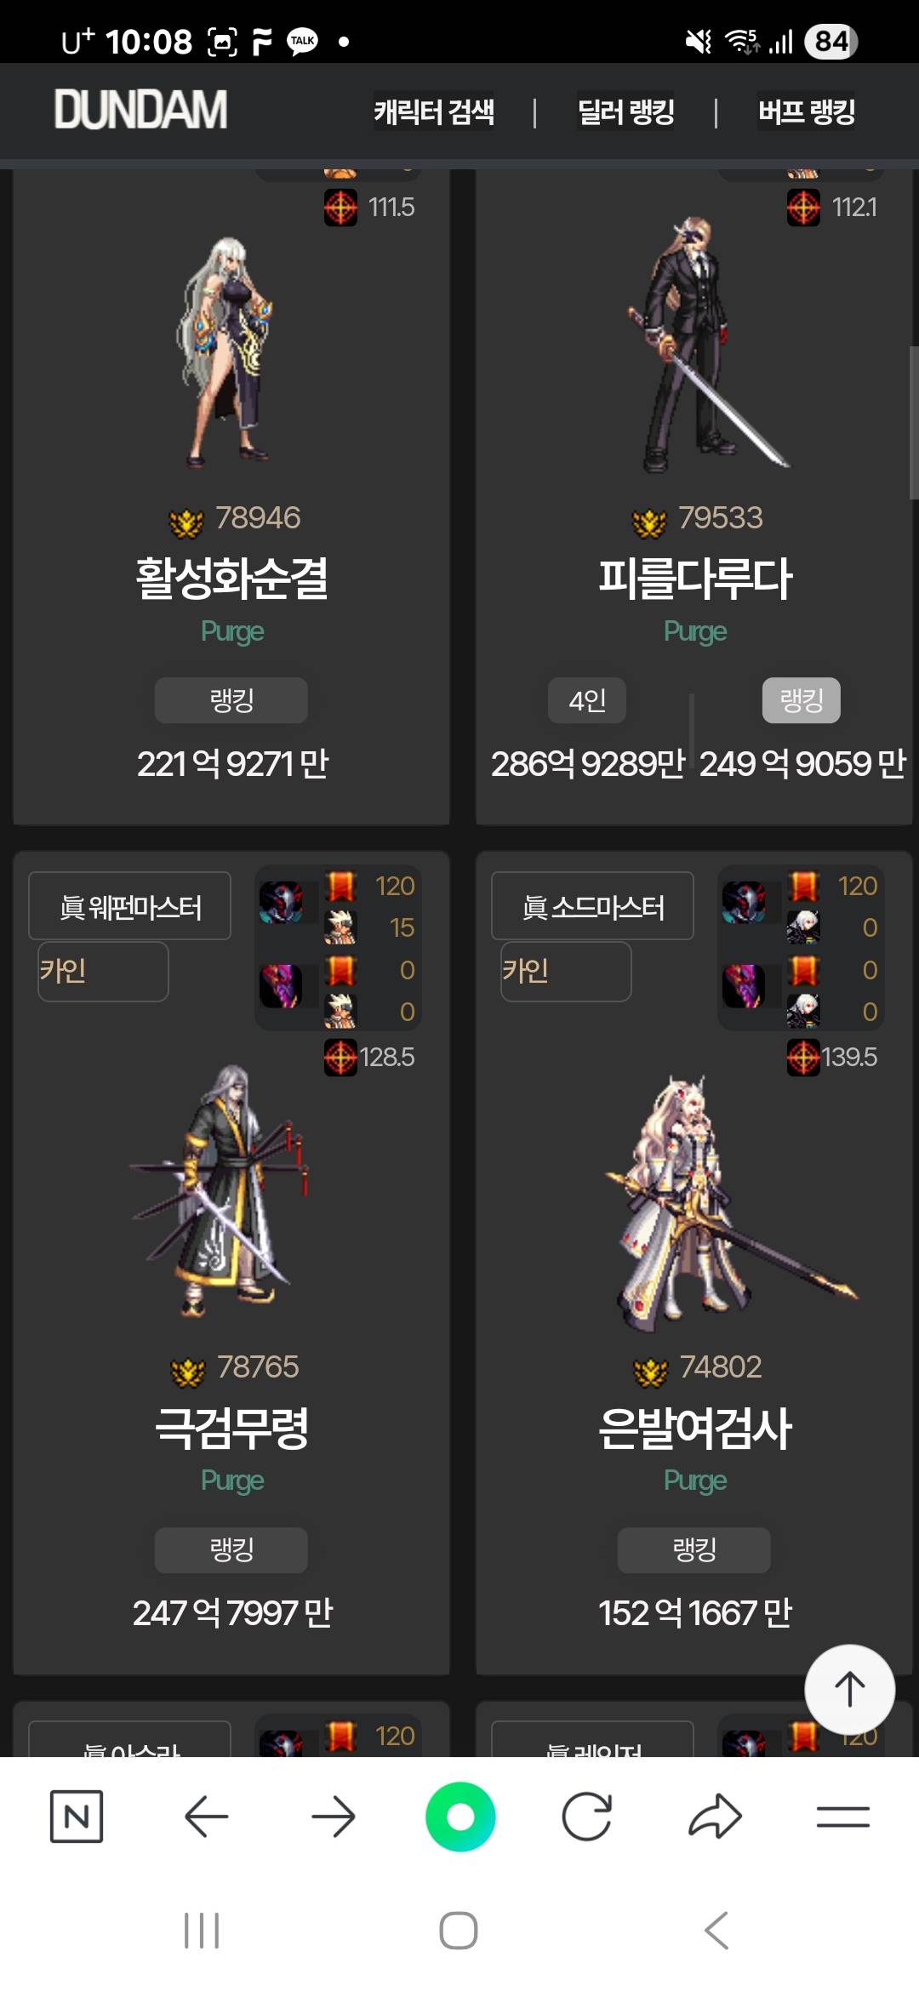Select the 4인 toggle for 피를다루다
The width and height of the screenshot is (919, 1991).
click(x=587, y=700)
